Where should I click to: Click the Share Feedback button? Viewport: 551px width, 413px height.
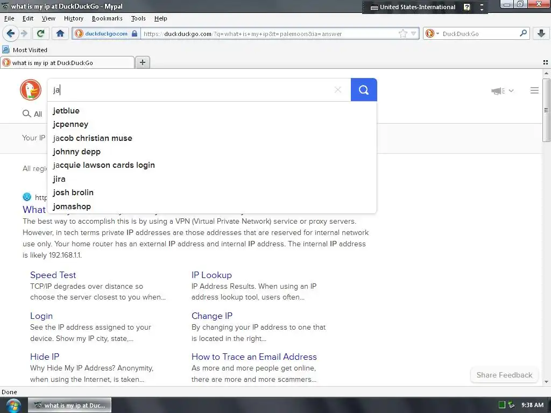pos(504,375)
